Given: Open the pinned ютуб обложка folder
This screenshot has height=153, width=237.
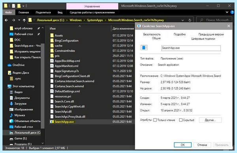Looking at the screenshot, I should click(23, 28).
